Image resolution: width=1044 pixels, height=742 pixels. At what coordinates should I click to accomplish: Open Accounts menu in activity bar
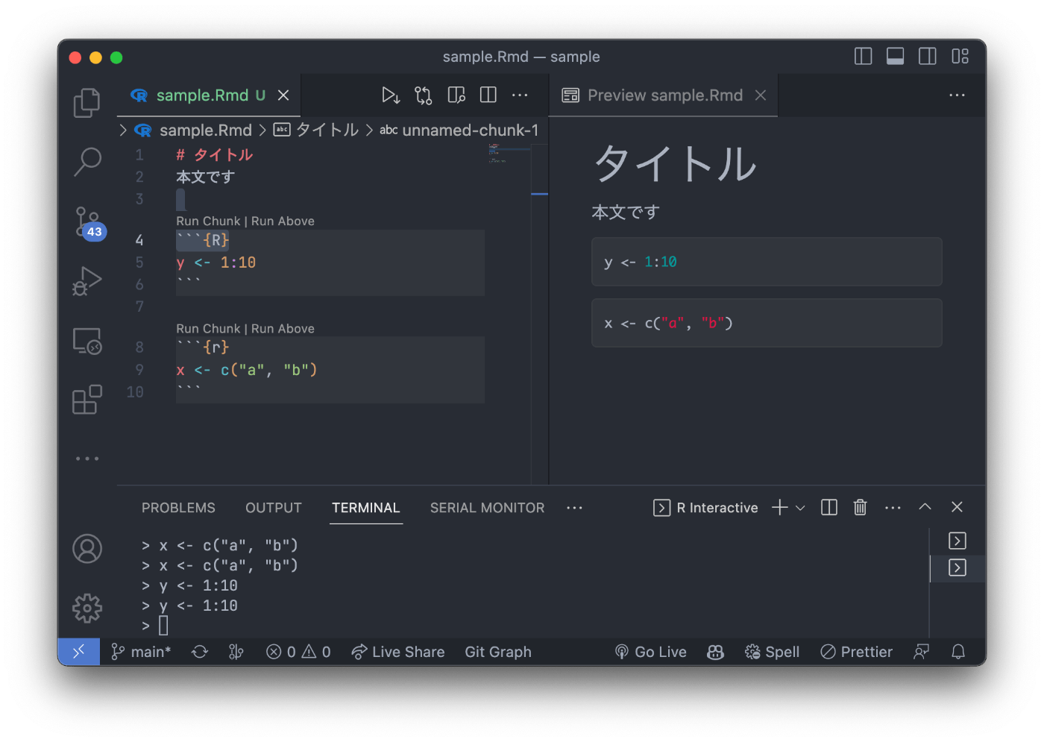[87, 549]
